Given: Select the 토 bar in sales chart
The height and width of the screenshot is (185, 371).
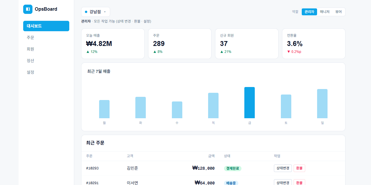Looking at the screenshot, I should point(286,106).
